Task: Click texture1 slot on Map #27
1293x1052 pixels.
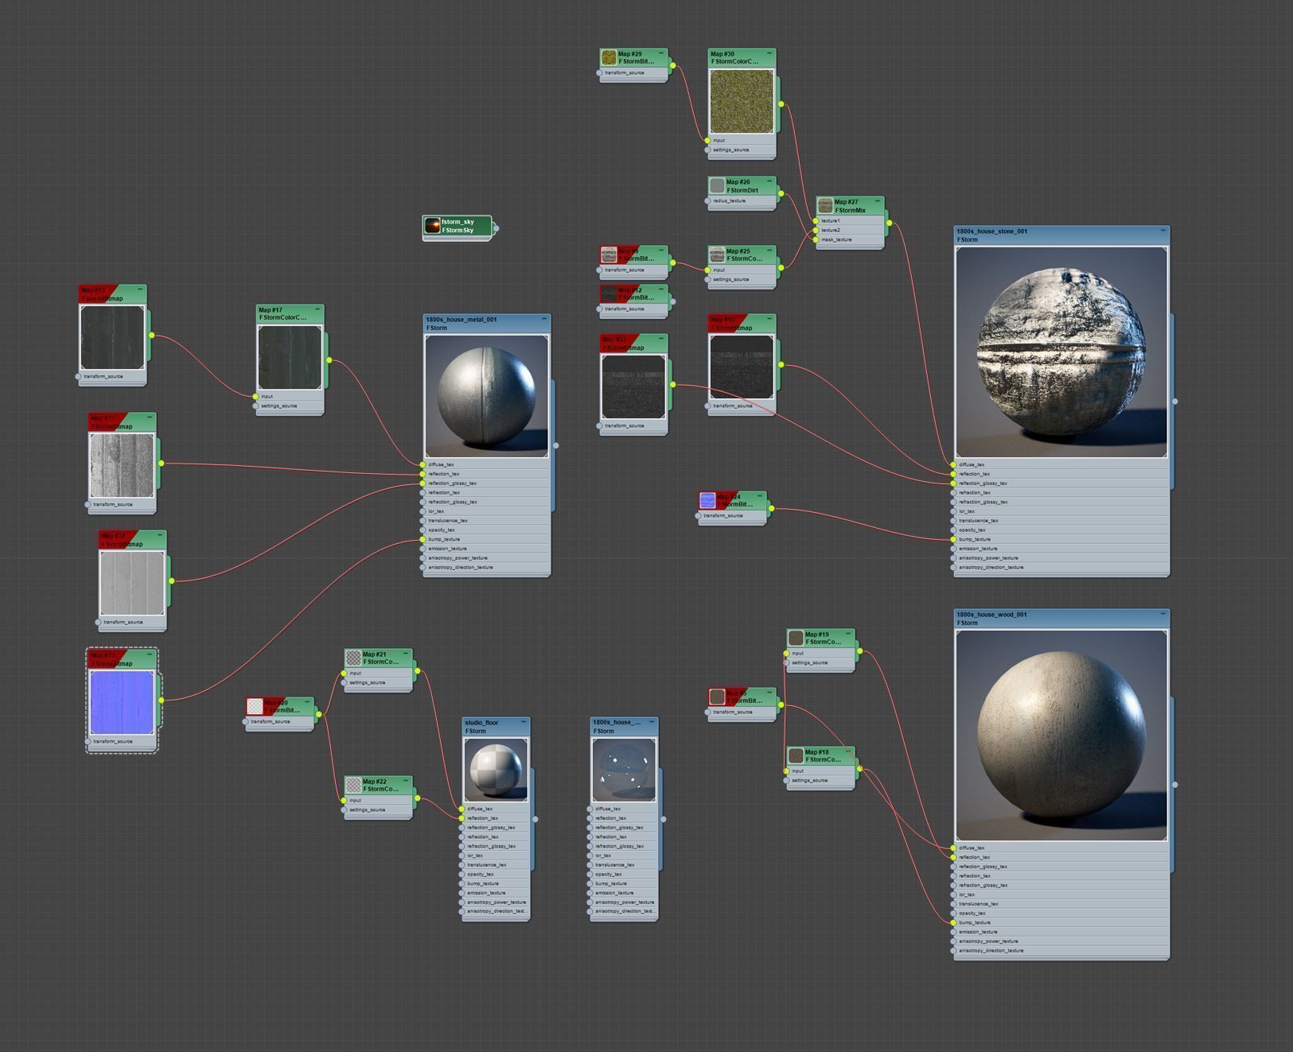Action: tap(850, 220)
